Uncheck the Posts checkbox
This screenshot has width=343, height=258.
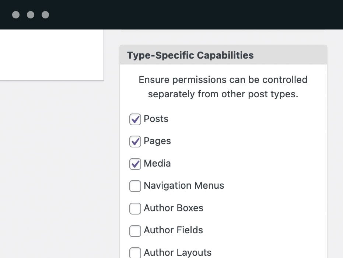[x=135, y=119]
